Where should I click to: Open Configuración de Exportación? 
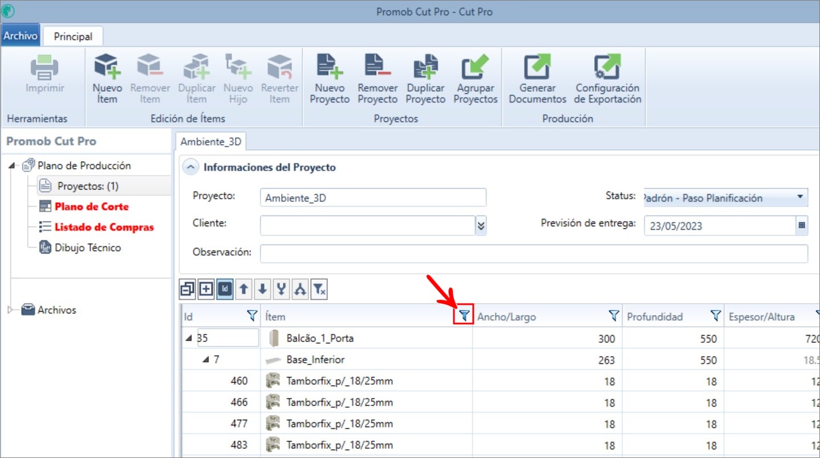pos(607,79)
